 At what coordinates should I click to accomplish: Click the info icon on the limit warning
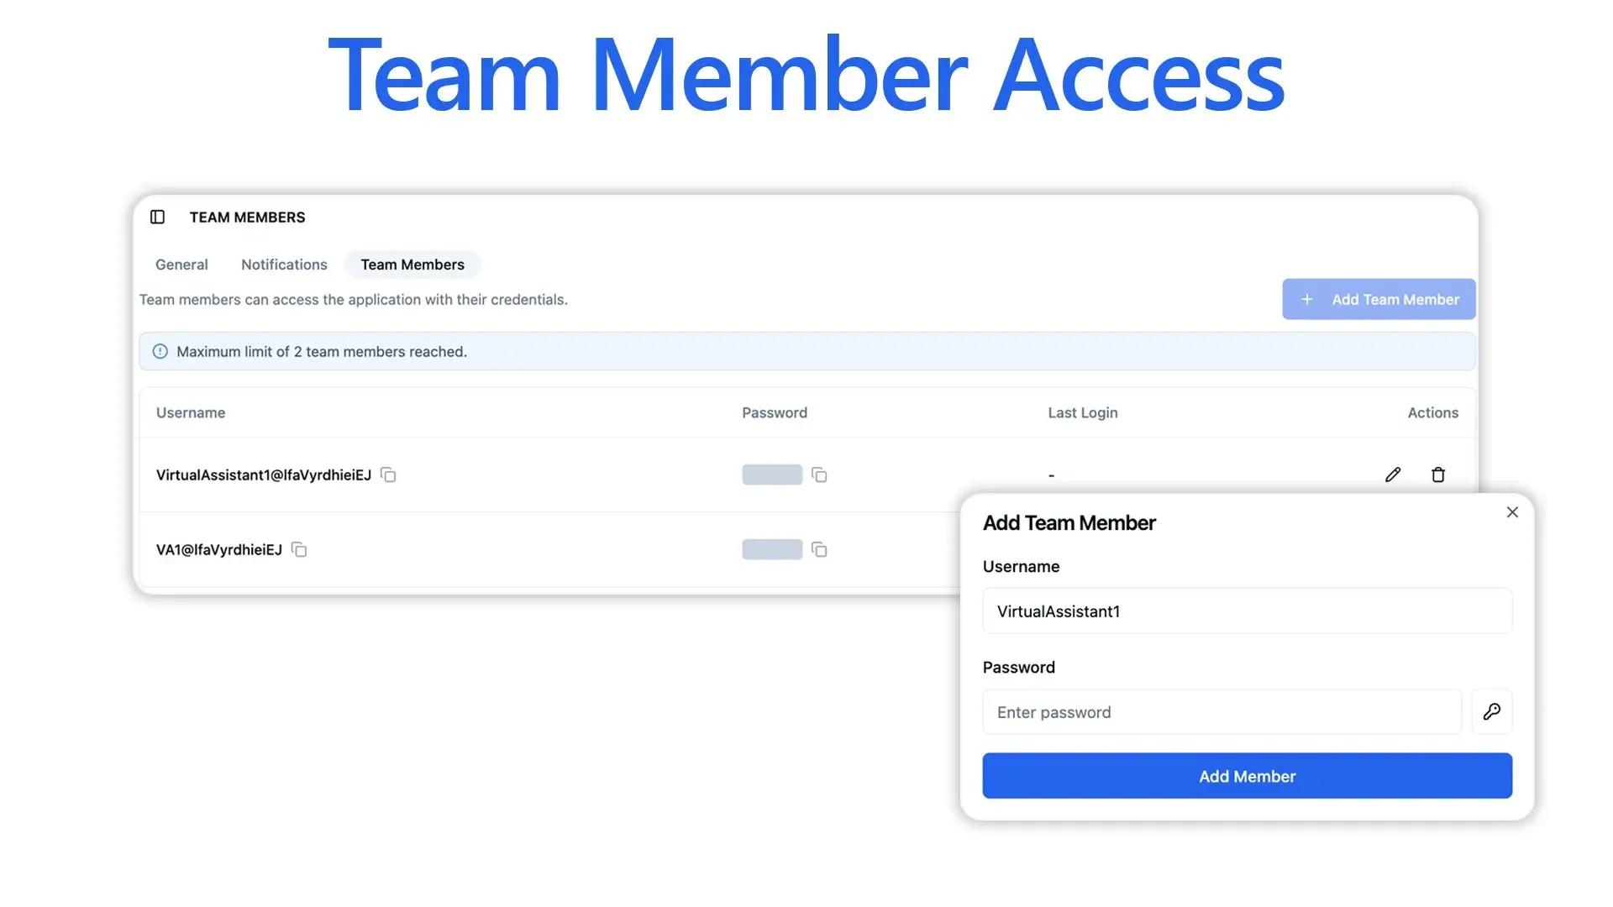click(160, 351)
